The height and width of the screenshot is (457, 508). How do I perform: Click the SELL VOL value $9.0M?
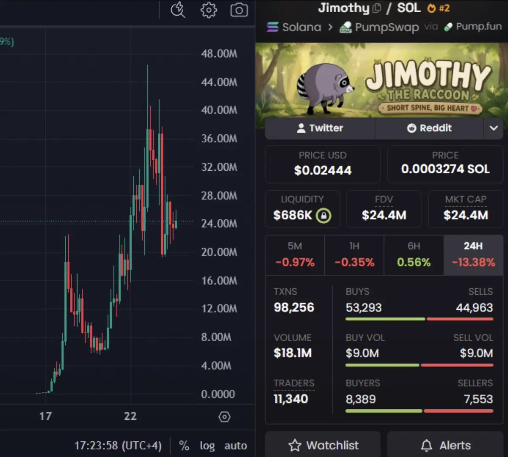point(477,353)
